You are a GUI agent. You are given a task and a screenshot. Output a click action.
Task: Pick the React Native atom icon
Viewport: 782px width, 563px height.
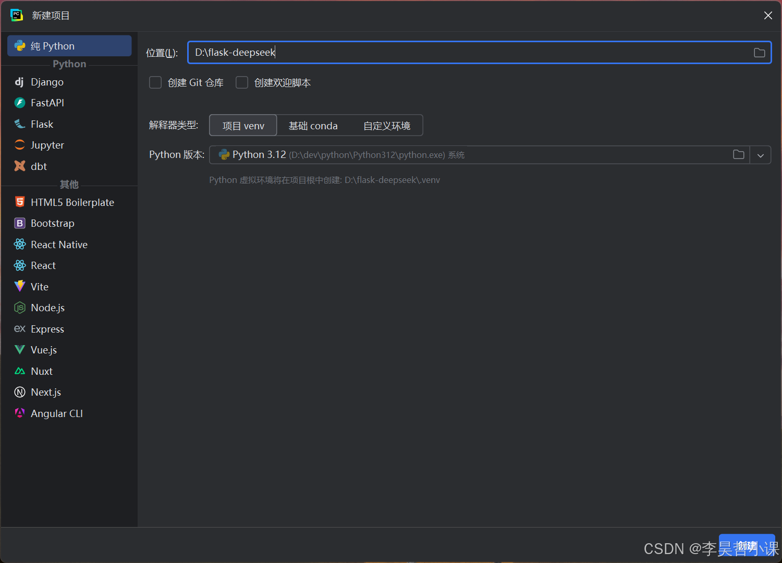tap(20, 244)
